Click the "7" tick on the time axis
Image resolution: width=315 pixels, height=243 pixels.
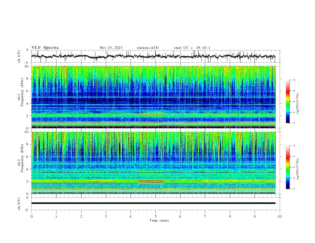point(205,216)
